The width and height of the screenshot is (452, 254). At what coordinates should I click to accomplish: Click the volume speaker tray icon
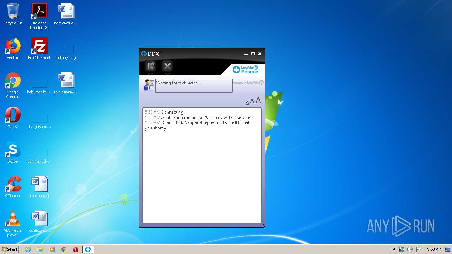[x=410, y=249]
